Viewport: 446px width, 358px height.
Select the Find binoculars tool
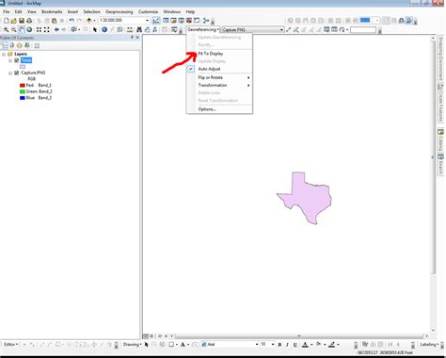tap(139, 29)
